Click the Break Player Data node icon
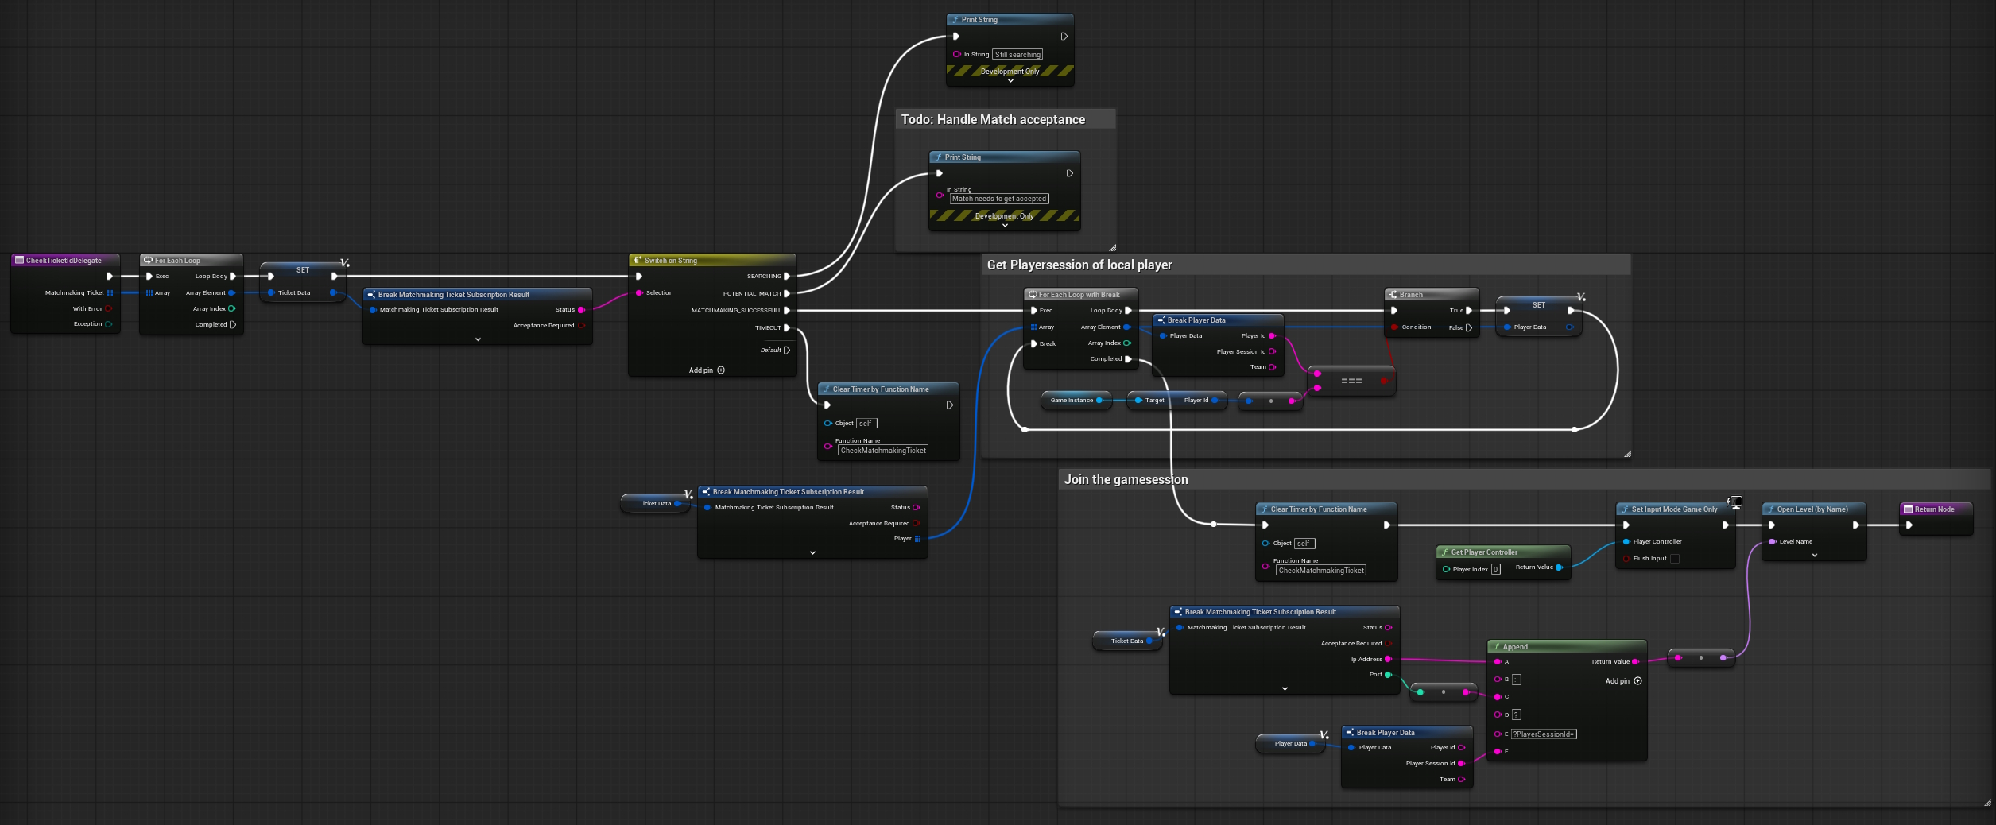The image size is (1996, 825). 1163,320
